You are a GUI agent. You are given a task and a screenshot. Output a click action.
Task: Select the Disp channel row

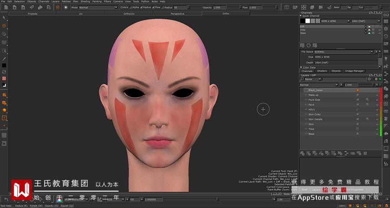click(340, 30)
